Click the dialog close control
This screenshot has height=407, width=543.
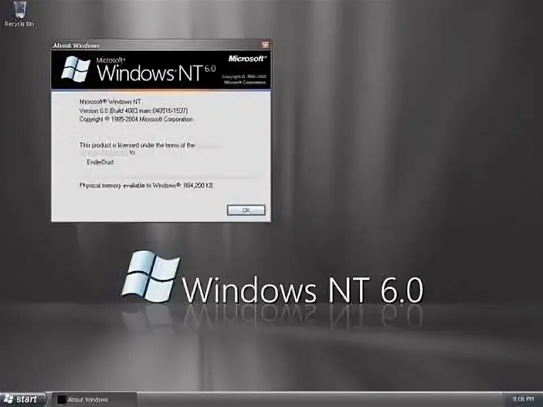pos(266,45)
